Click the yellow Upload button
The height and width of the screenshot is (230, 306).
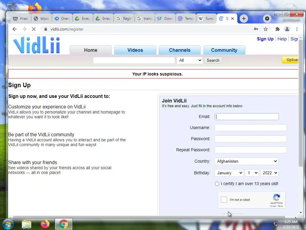tap(290, 60)
